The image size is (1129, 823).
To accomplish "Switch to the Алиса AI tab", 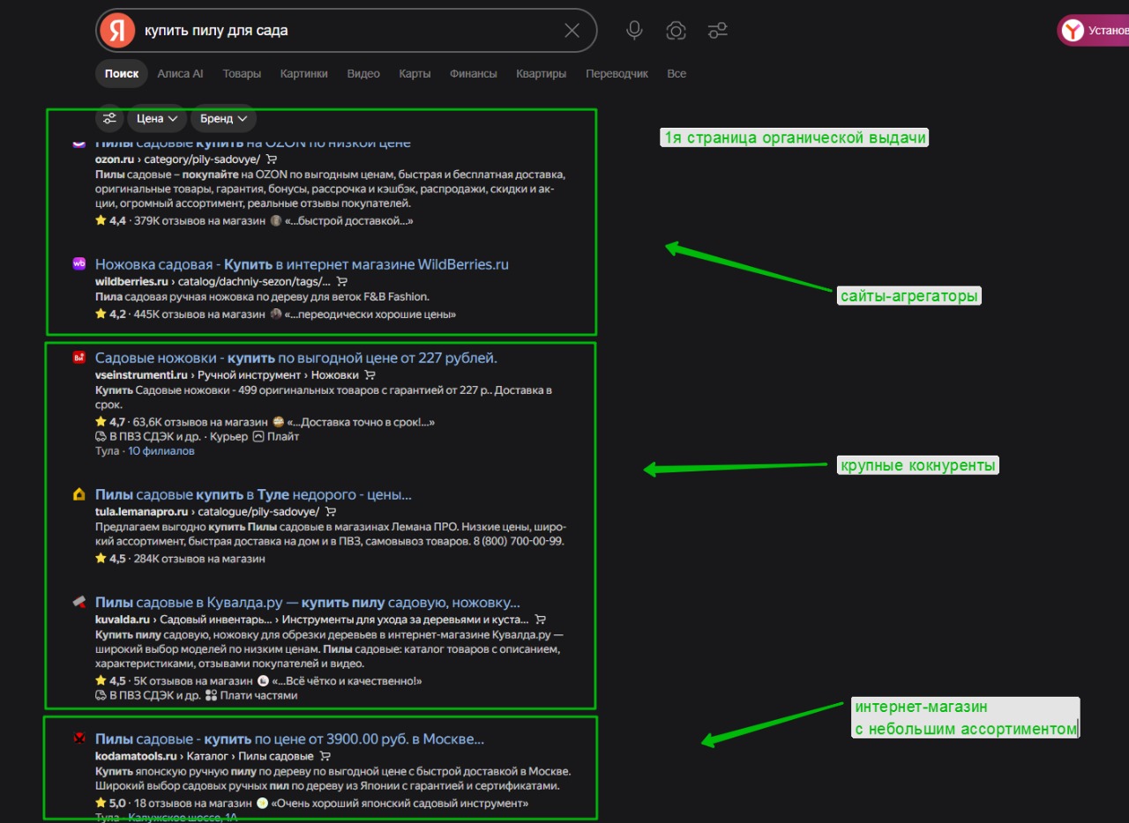I will point(180,74).
